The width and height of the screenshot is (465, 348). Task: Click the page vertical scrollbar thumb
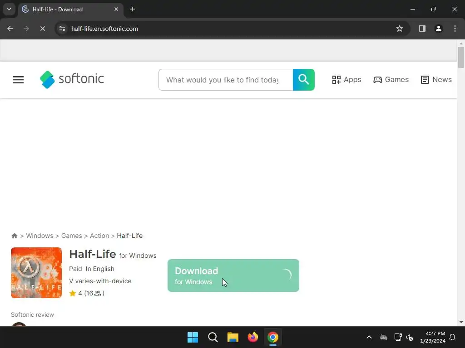[x=461, y=58]
